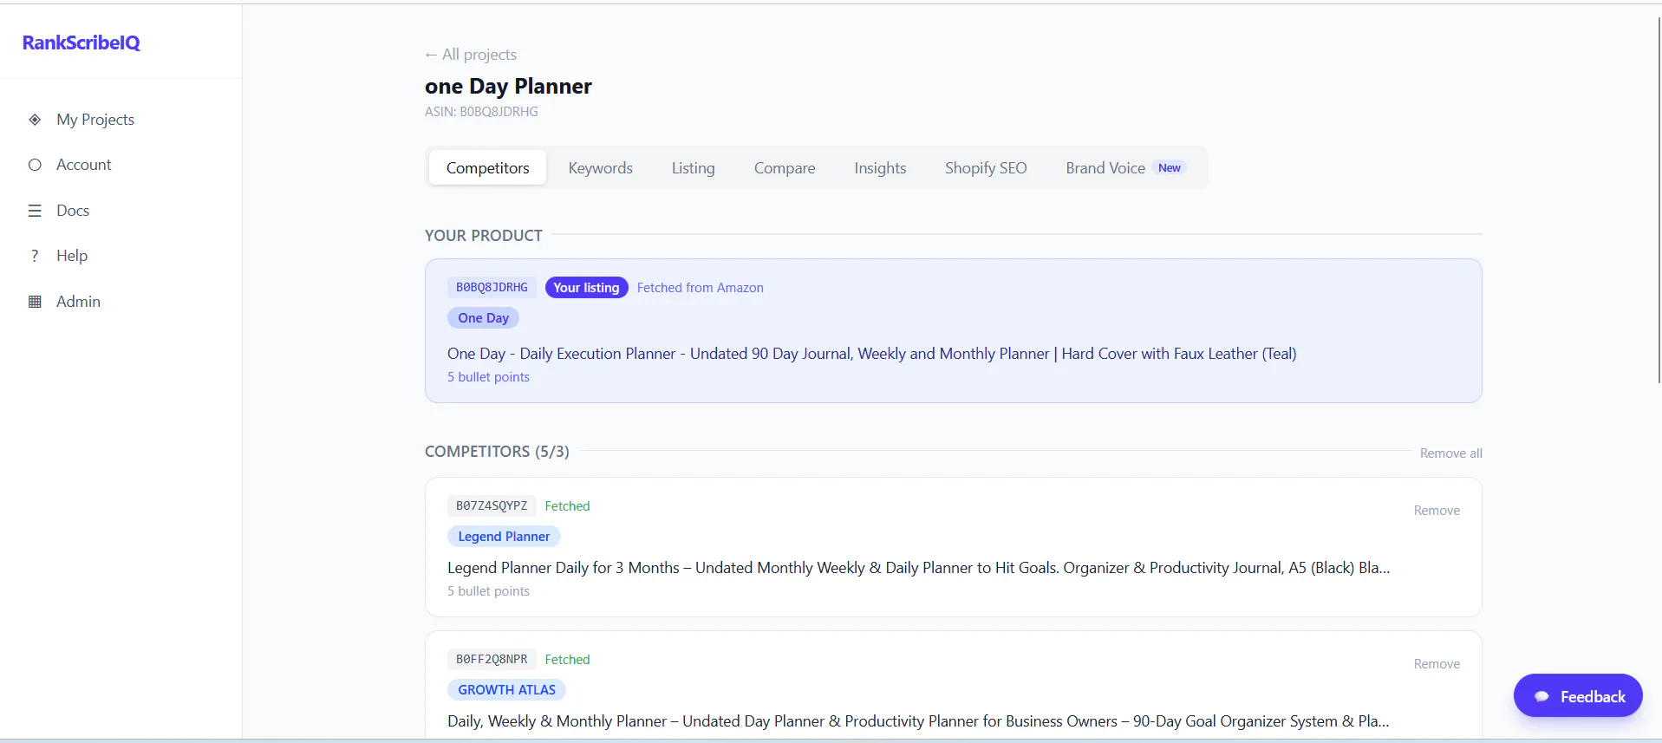The width and height of the screenshot is (1662, 743).
Task: Click the My Projects diamond icon
Action: (35, 120)
